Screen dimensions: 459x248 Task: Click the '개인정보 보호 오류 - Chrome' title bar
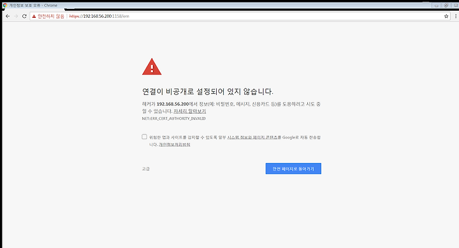tap(33, 5)
